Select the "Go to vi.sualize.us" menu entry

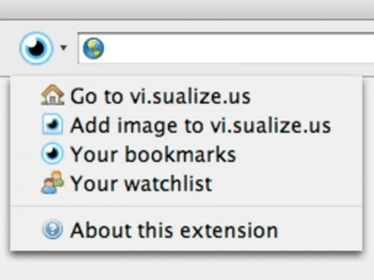tap(160, 97)
